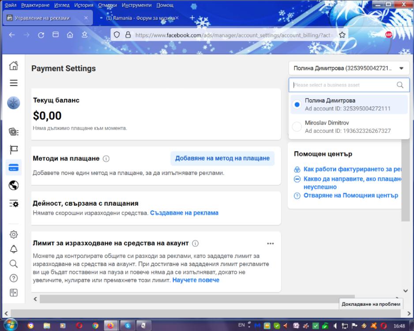The height and width of the screenshot is (331, 414).
Task: Click the browser back arrow
Action: (x=12, y=35)
